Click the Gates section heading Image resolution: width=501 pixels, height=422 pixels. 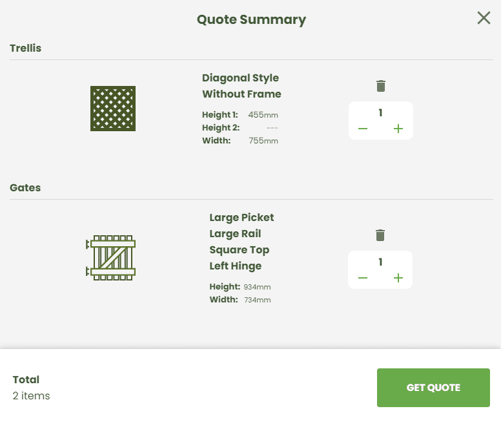tap(25, 187)
